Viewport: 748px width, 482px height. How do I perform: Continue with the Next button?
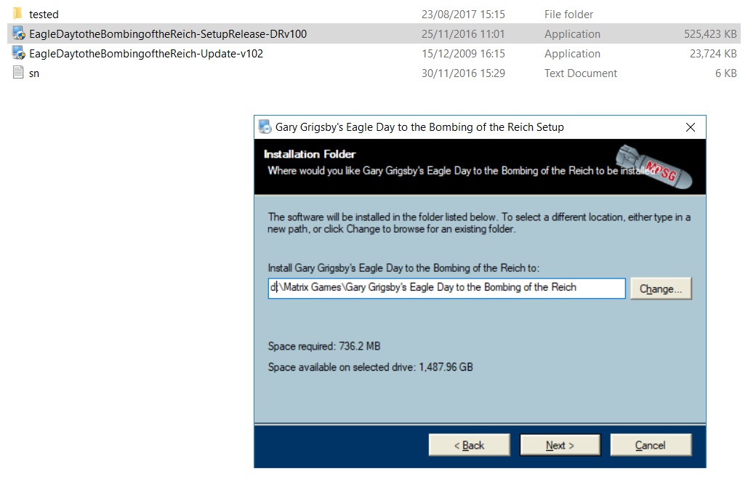click(x=560, y=445)
